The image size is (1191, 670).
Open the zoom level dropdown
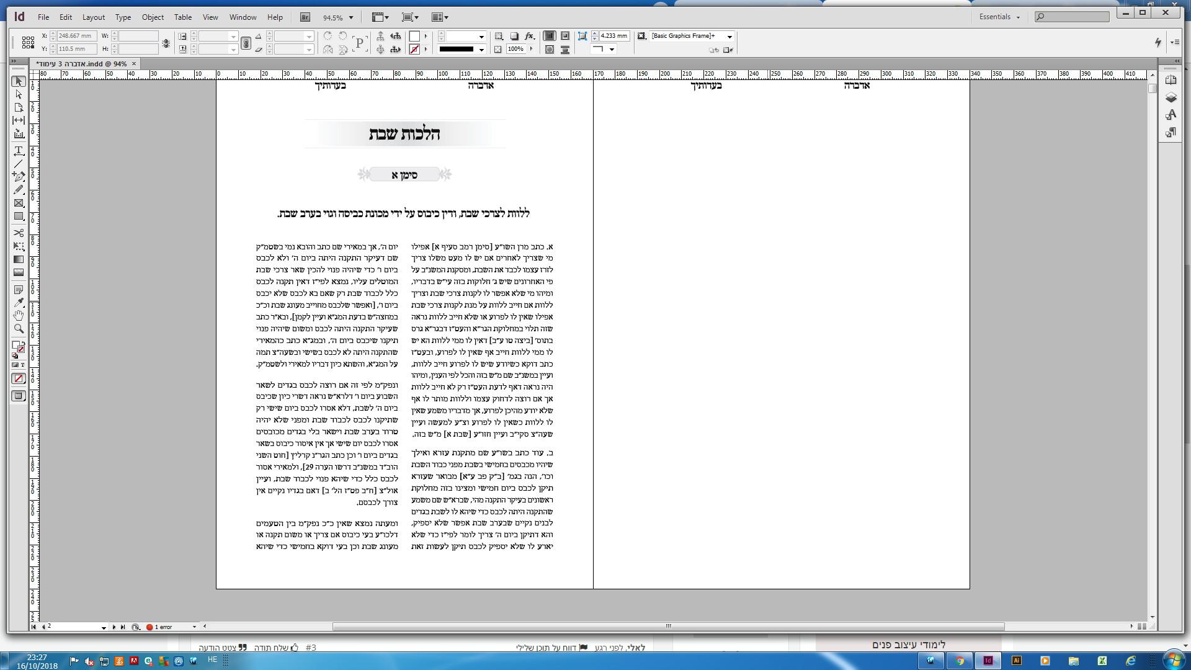[x=351, y=17]
